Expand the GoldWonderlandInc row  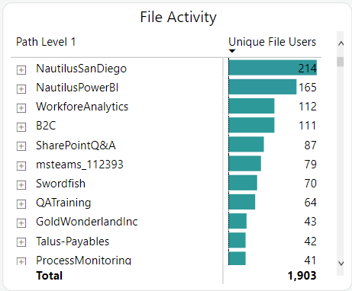21,223
